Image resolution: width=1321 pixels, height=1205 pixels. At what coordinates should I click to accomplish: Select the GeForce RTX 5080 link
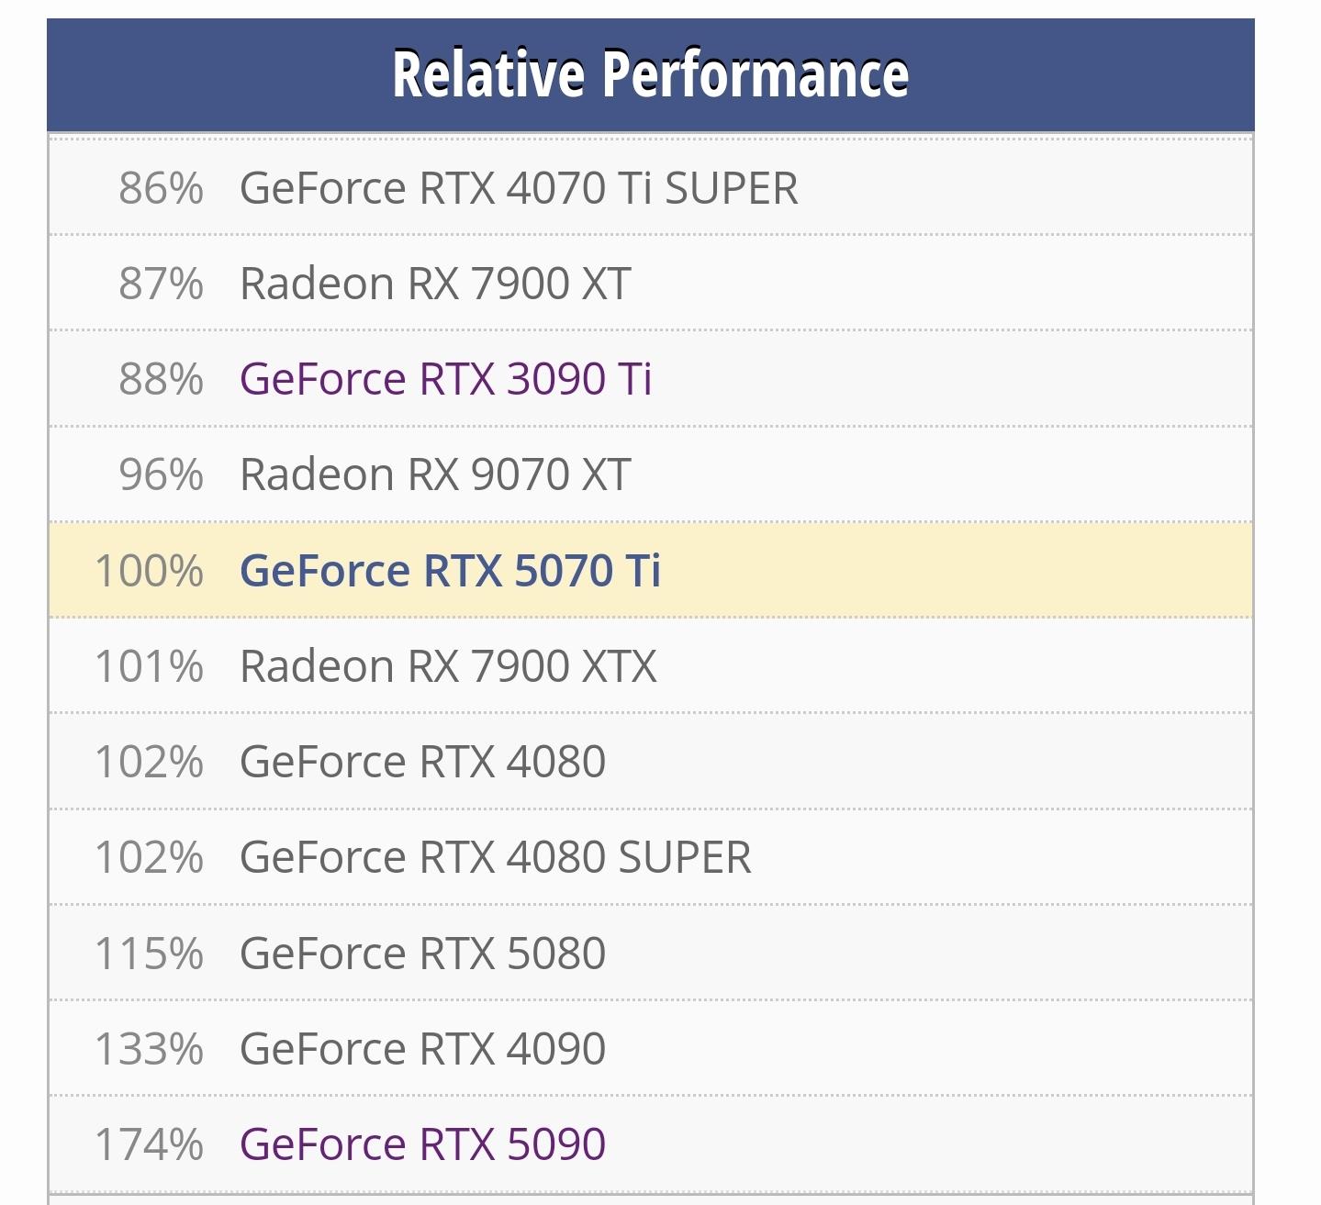[422, 953]
